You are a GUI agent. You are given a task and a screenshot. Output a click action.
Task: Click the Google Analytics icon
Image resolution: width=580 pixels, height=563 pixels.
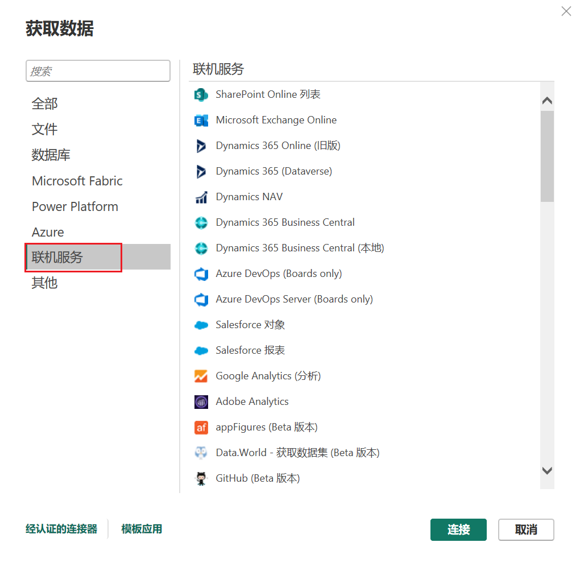click(201, 376)
